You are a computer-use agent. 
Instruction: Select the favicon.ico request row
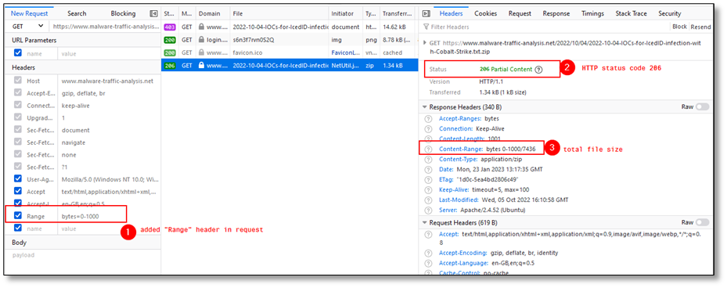290,53
